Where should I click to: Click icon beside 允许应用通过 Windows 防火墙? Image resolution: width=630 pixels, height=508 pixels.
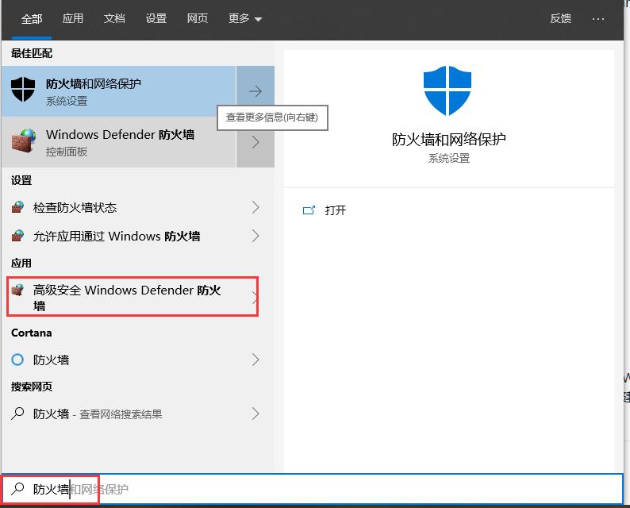tap(17, 236)
